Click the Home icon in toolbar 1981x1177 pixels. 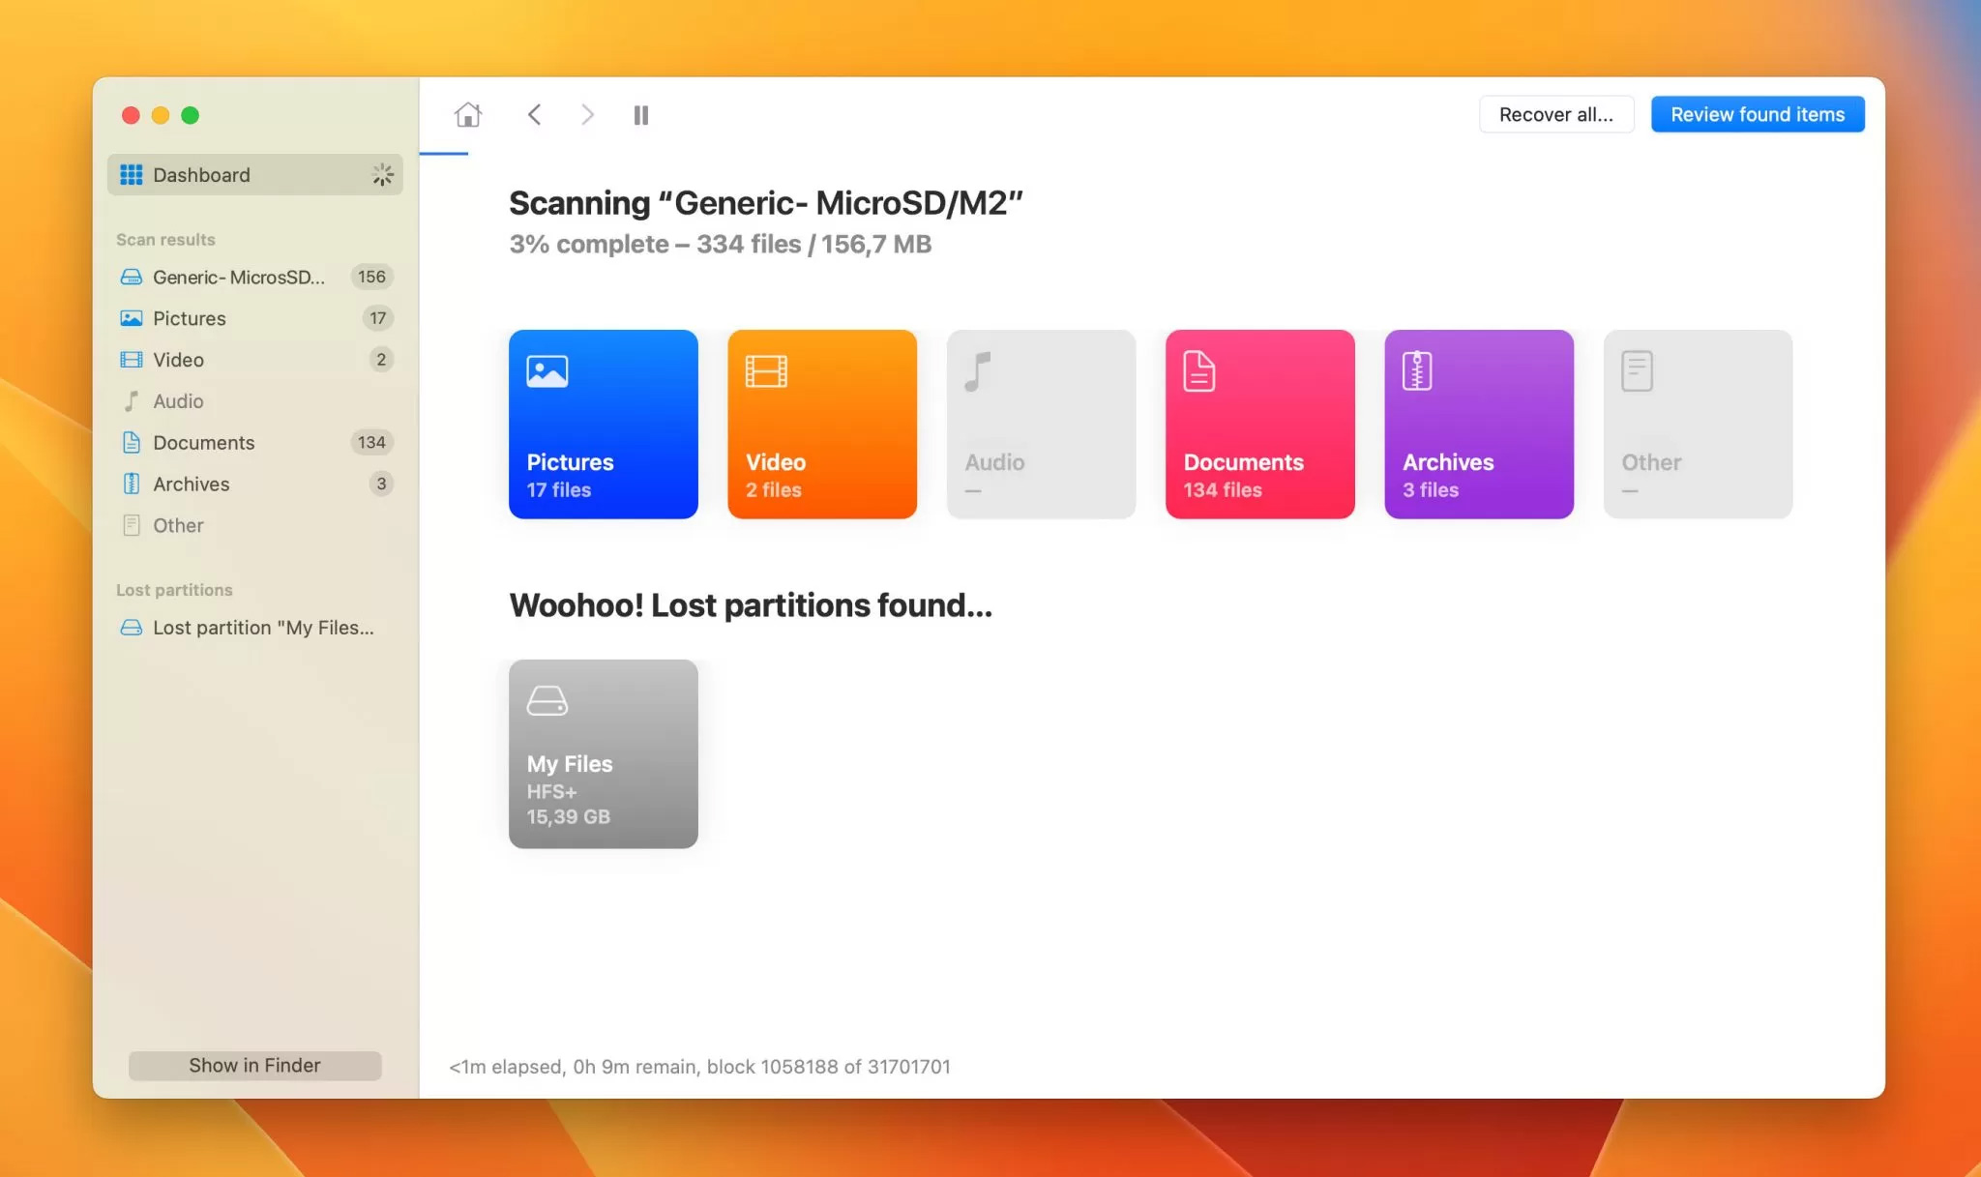468,115
